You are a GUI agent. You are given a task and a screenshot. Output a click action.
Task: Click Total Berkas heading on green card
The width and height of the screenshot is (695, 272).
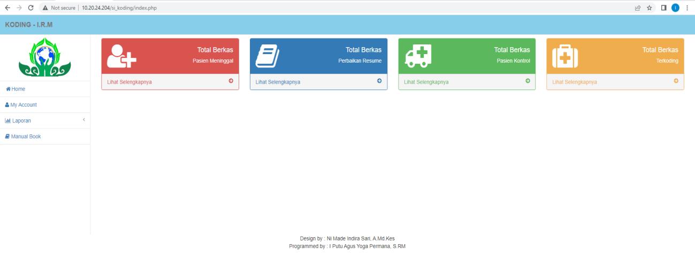click(x=512, y=50)
